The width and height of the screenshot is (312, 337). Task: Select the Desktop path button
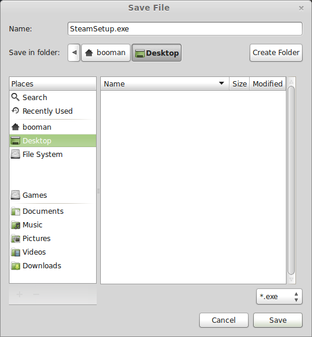pos(157,53)
